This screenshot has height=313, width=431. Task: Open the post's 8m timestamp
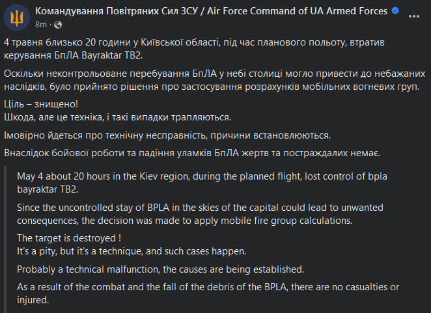[40, 23]
